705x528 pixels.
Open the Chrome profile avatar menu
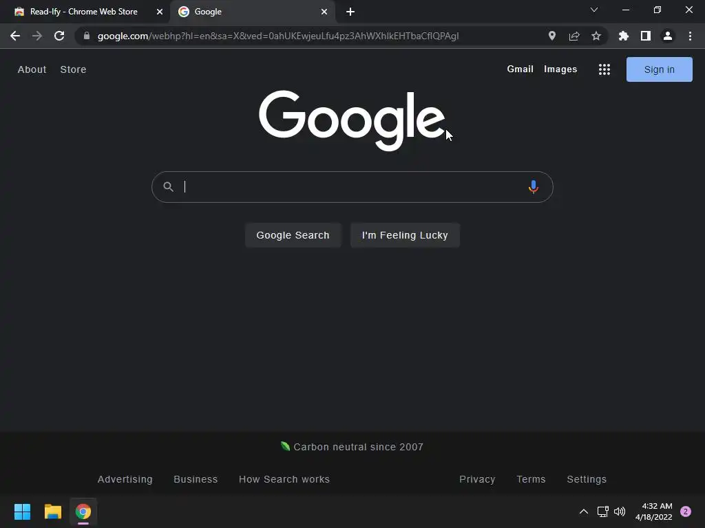pyautogui.click(x=668, y=36)
